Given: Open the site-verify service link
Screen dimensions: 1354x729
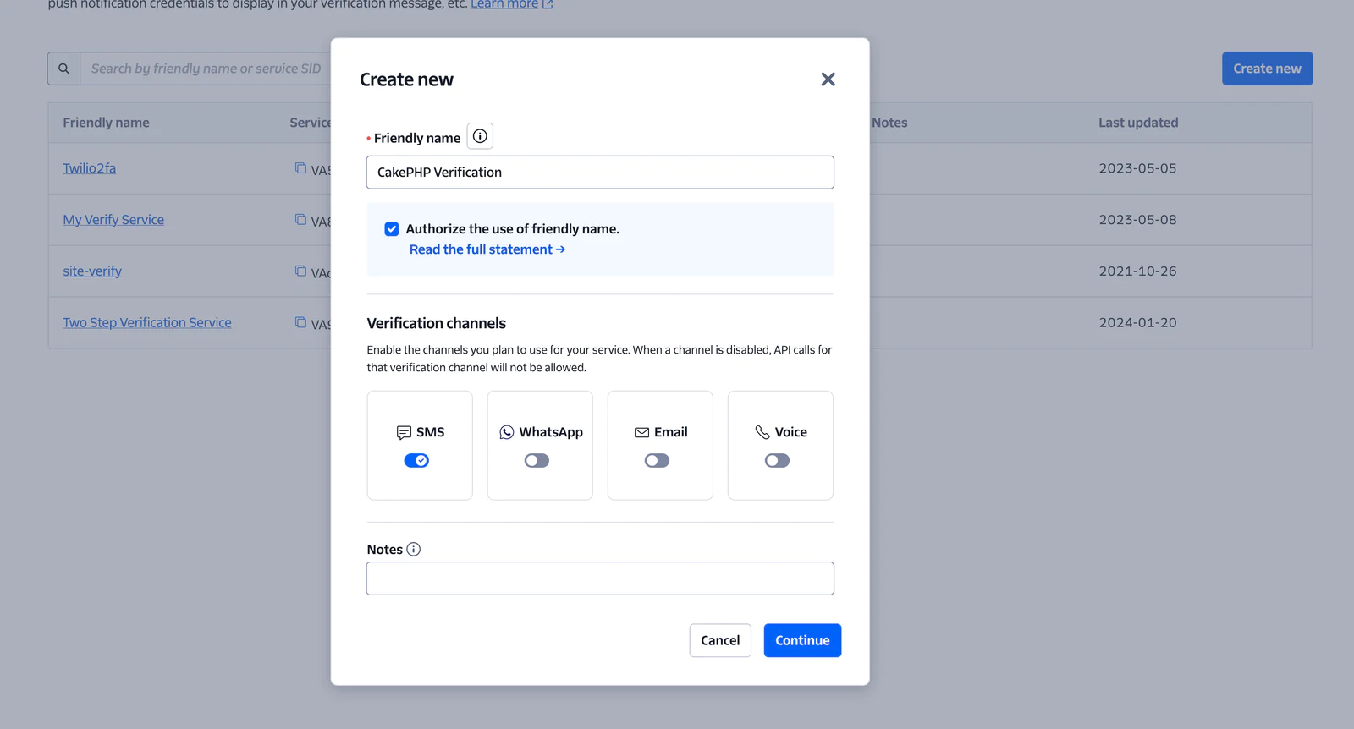Looking at the screenshot, I should coord(92,271).
